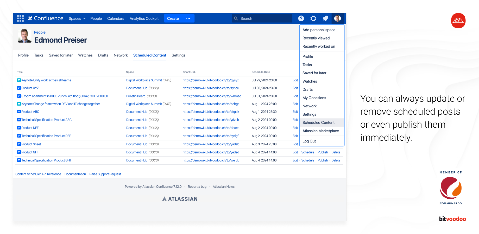Switch to the Watches tab
The height and width of the screenshot is (234, 479).
pos(85,55)
